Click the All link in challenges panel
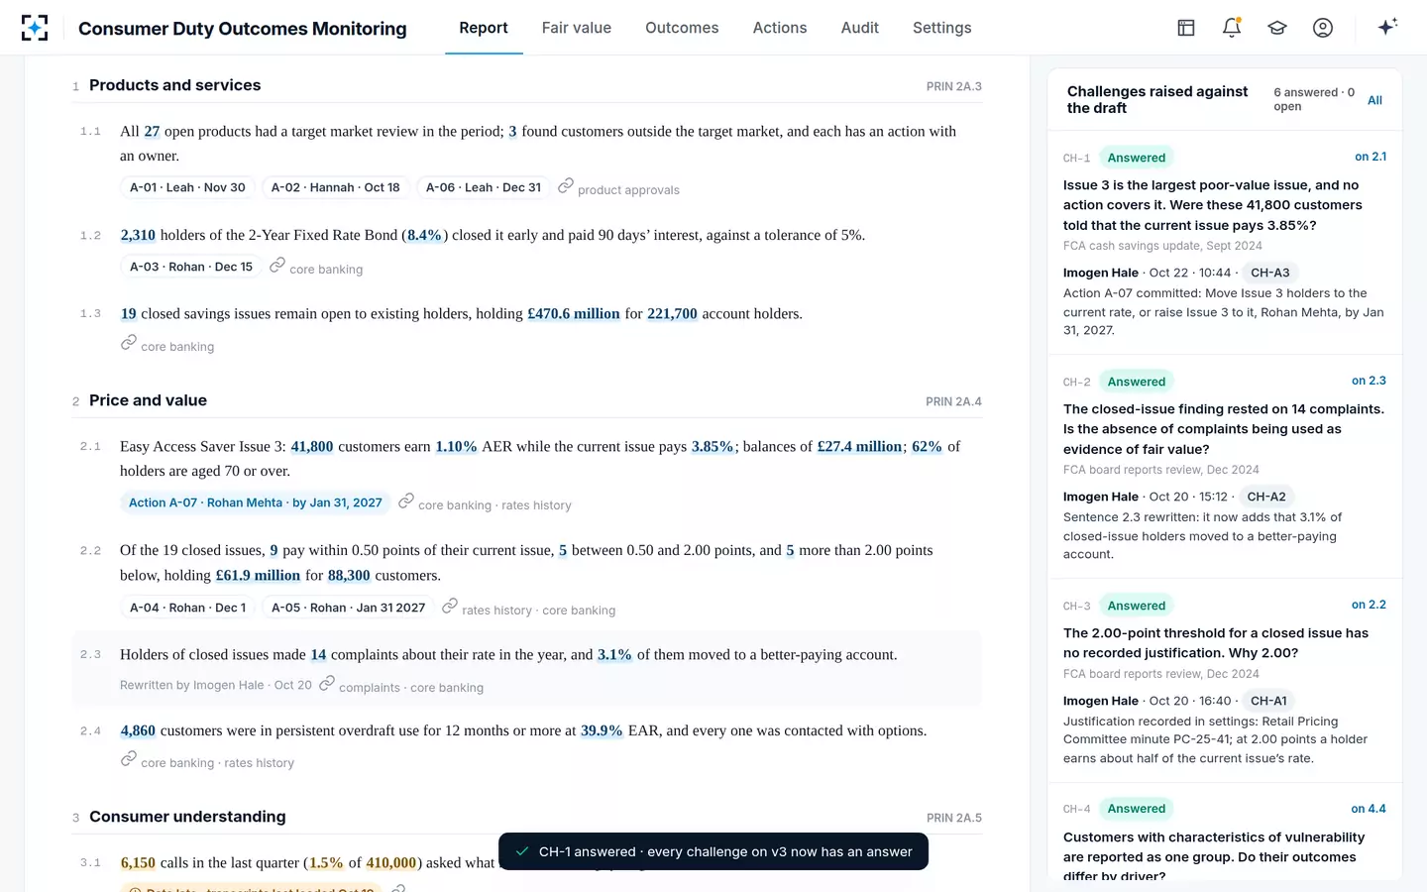1427x892 pixels. [1374, 100]
